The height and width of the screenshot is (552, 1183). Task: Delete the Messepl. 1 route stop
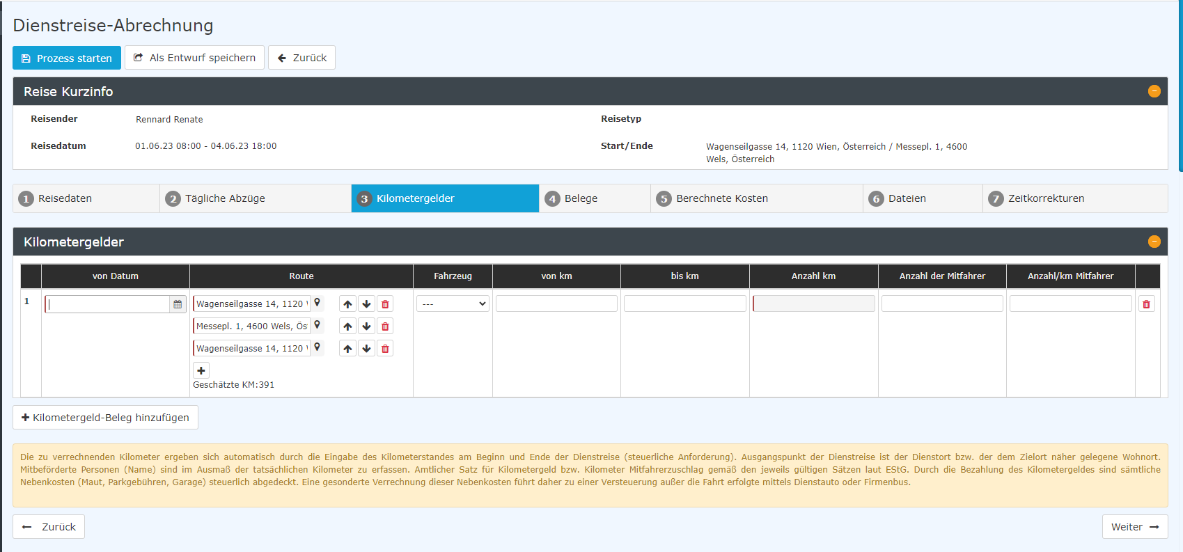point(385,326)
